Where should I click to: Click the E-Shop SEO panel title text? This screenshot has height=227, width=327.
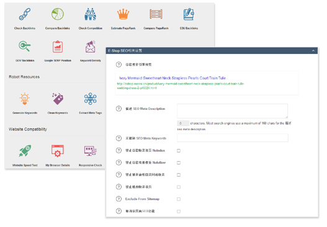coord(125,51)
